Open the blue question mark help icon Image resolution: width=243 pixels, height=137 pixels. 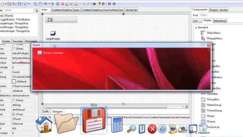(162, 129)
